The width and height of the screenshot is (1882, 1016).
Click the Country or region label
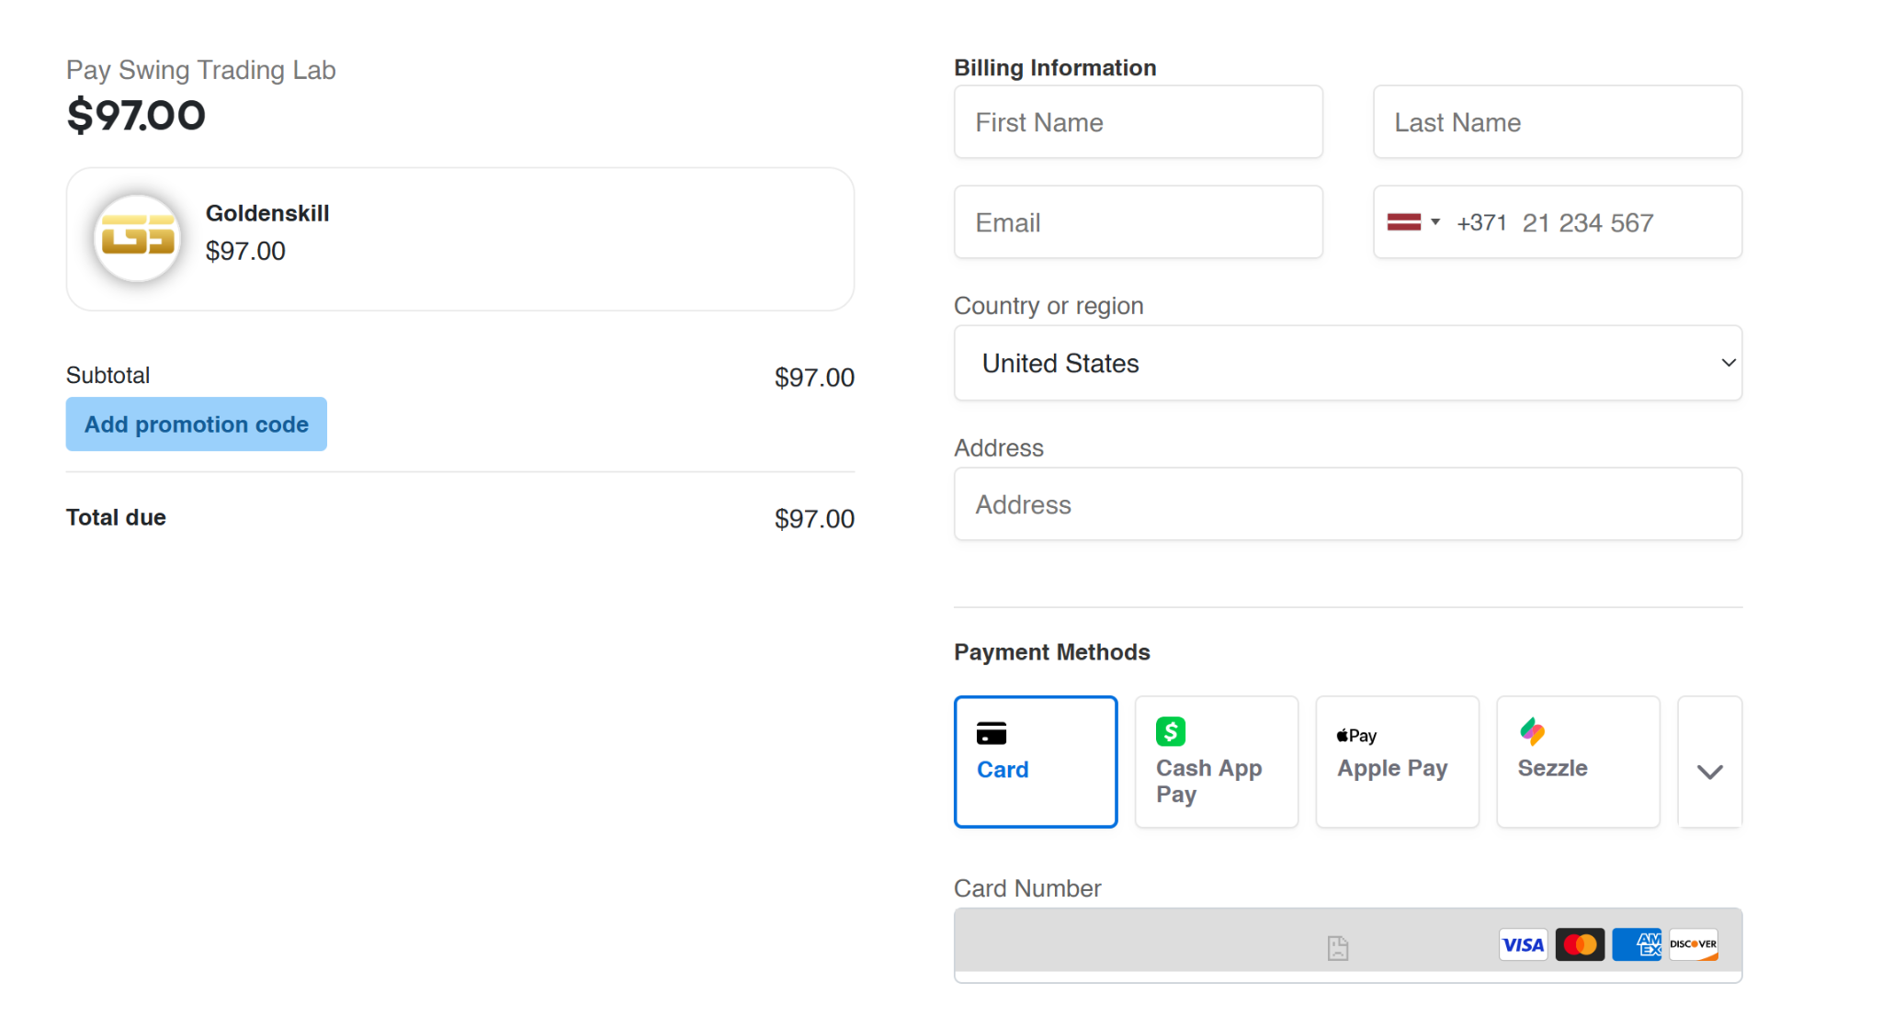tap(1049, 306)
